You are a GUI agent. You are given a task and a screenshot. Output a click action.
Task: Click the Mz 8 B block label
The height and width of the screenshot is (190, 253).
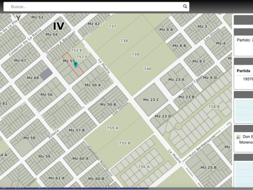[180, 46]
